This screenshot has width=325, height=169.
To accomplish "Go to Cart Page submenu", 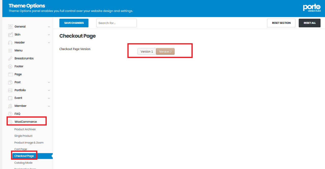I will (21, 149).
